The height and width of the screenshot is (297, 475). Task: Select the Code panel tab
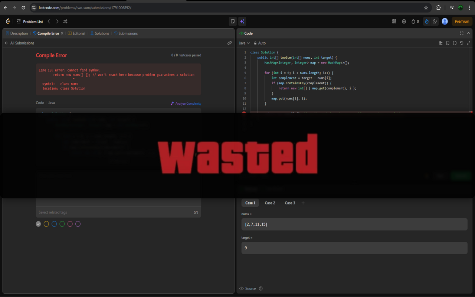(x=246, y=33)
